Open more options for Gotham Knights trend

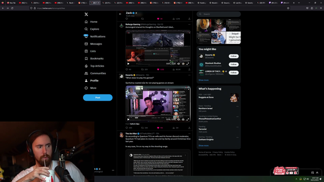[x=237, y=137]
